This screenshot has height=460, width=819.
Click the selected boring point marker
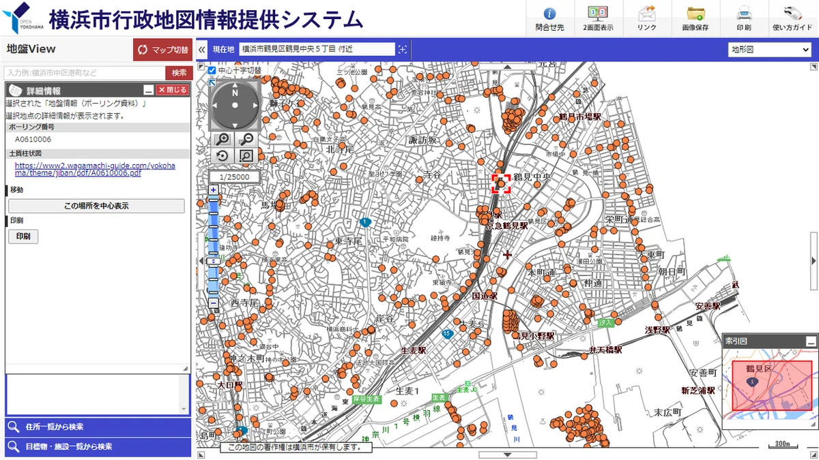point(502,183)
